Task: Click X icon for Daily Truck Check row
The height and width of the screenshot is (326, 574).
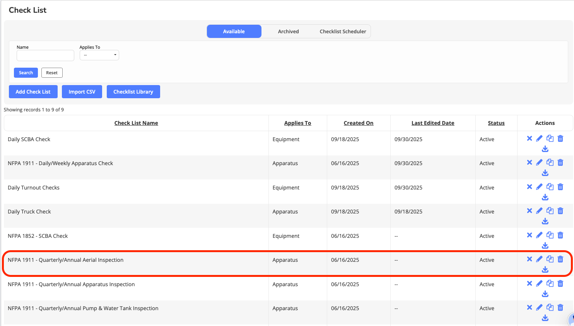Action: tap(529, 211)
